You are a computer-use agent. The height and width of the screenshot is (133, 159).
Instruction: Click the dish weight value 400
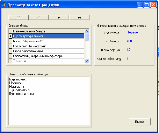click(129, 41)
